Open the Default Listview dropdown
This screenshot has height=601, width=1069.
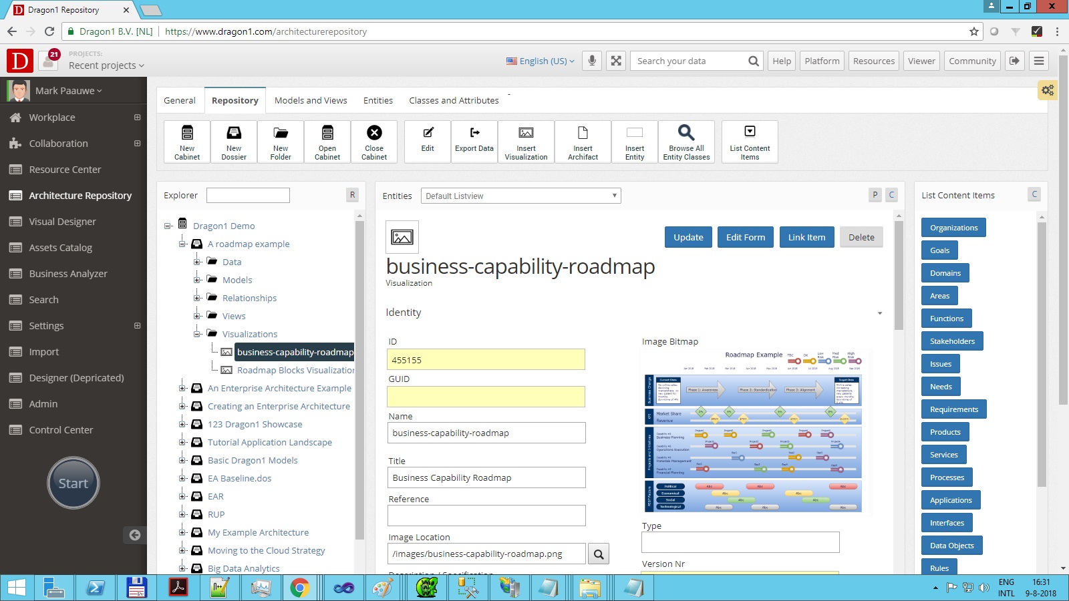(x=521, y=196)
